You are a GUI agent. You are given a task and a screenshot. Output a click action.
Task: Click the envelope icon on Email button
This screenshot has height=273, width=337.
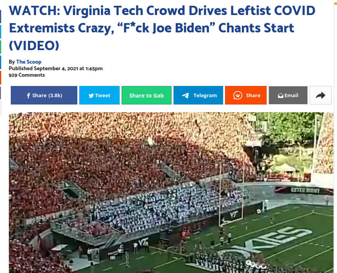280,96
